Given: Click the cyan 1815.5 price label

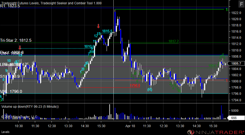Looking at the screenshot, I should (x=107, y=31).
